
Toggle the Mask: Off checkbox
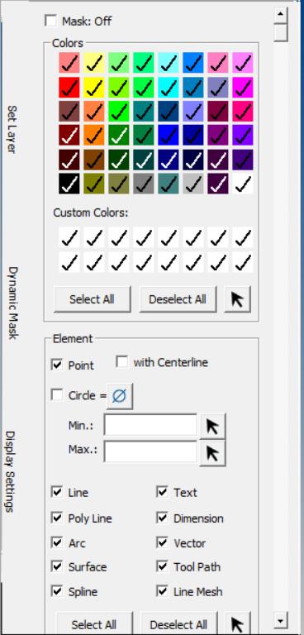point(50,21)
